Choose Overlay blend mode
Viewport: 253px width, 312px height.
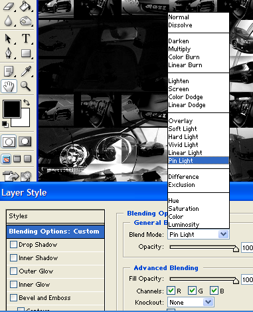pyautogui.click(x=199, y=121)
